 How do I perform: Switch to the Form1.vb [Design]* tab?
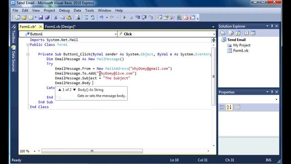tap(60, 26)
